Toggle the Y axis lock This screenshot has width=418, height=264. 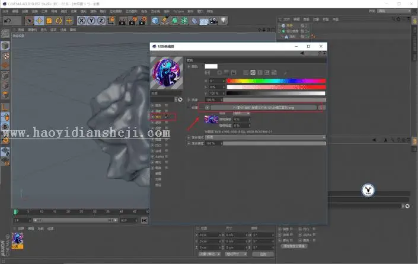(91, 21)
